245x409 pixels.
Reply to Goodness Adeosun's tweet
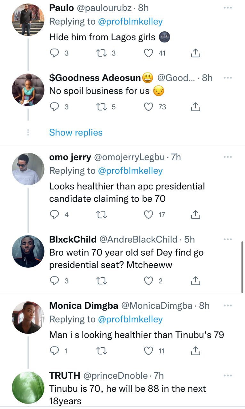coord(55,107)
